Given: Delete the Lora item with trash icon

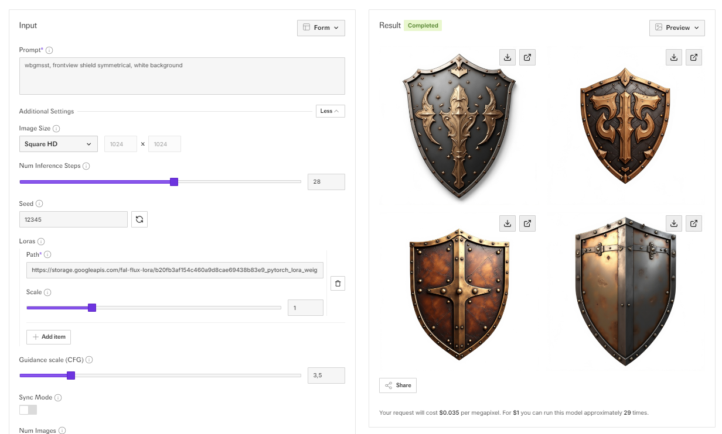Looking at the screenshot, I should tap(338, 284).
